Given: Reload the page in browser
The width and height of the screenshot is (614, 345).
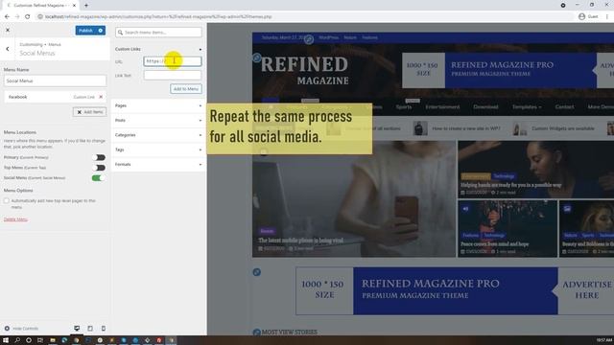Looking at the screenshot, I should 28,17.
